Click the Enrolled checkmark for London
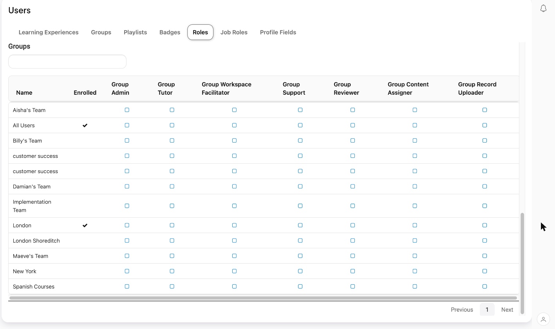The width and height of the screenshot is (555, 329). [x=85, y=225]
